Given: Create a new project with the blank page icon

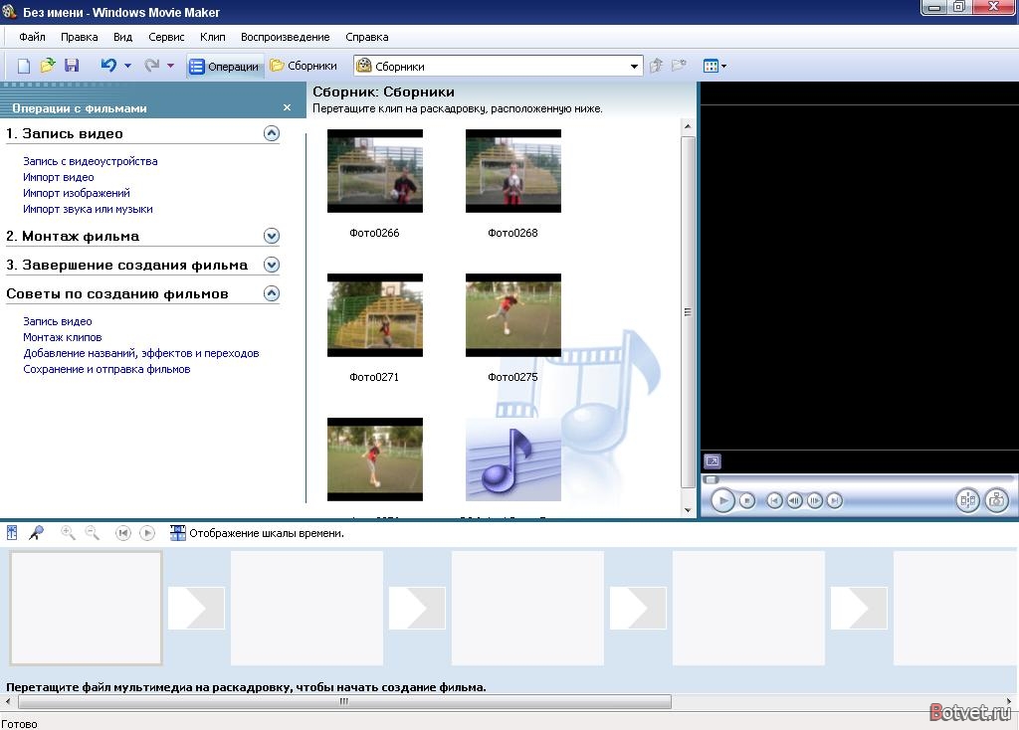Looking at the screenshot, I should [24, 66].
